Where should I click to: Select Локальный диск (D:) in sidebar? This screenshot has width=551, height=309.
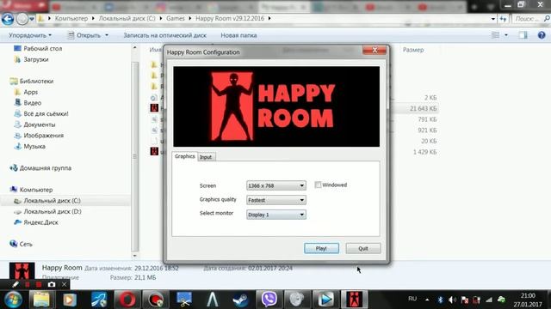[x=52, y=211]
